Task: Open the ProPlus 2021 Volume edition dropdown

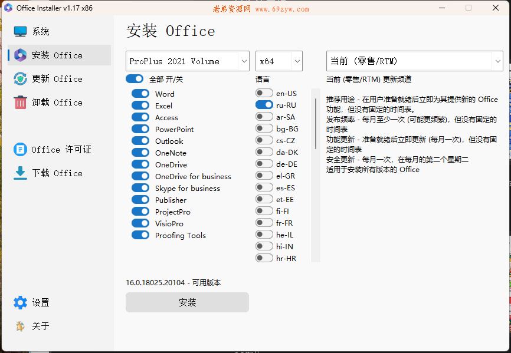Action: click(x=188, y=61)
